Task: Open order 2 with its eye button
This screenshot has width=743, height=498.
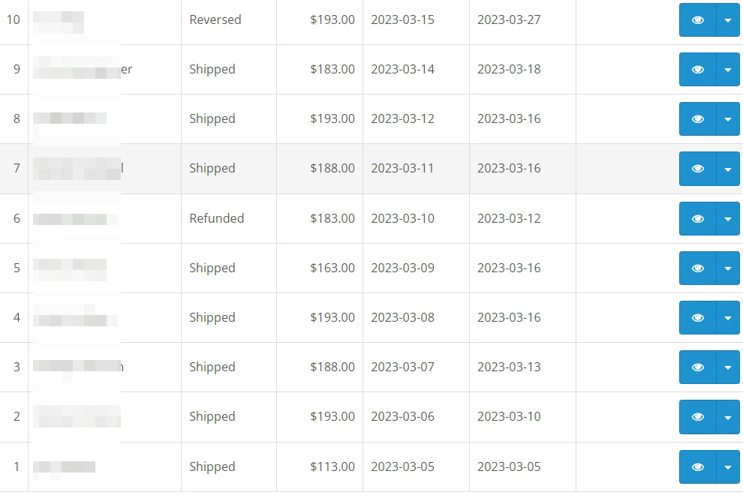Action: (x=697, y=417)
